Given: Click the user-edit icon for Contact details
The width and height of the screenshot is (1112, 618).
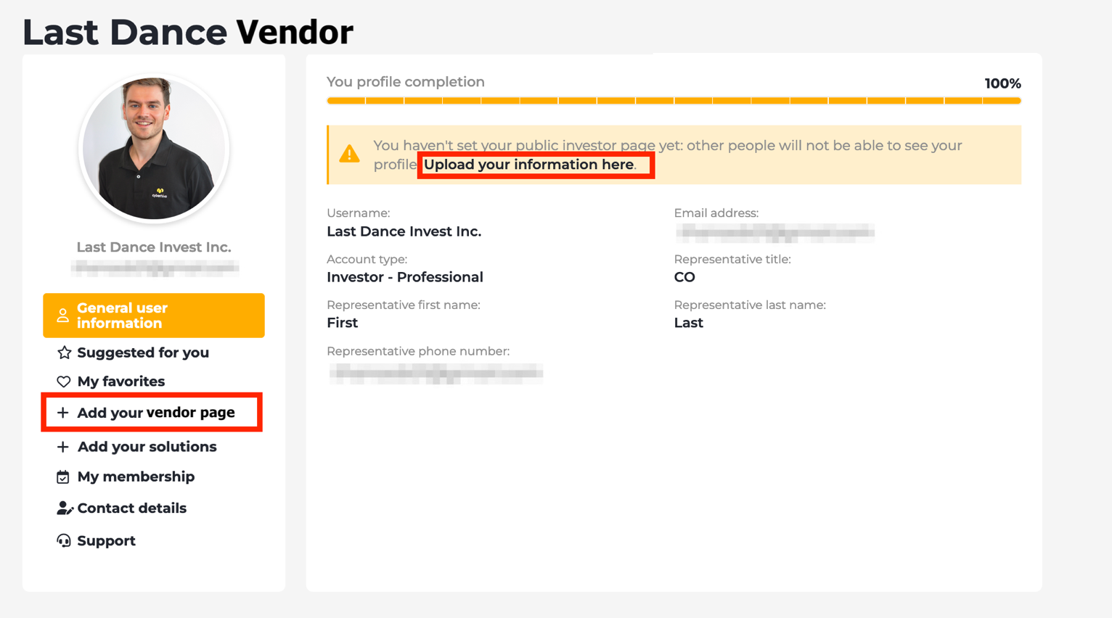Looking at the screenshot, I should (x=65, y=508).
